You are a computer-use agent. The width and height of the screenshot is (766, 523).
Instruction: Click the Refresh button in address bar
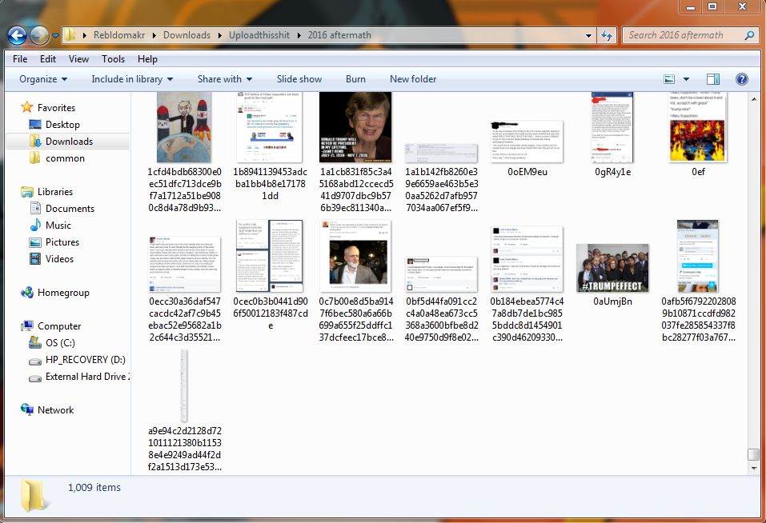click(x=607, y=35)
